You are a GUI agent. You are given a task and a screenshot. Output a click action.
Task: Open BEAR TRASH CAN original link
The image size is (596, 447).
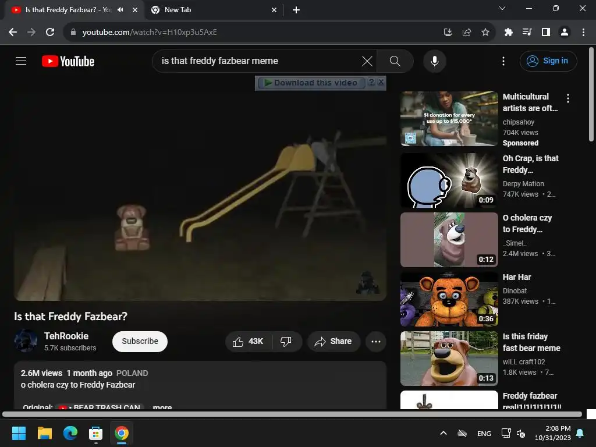coord(100,407)
